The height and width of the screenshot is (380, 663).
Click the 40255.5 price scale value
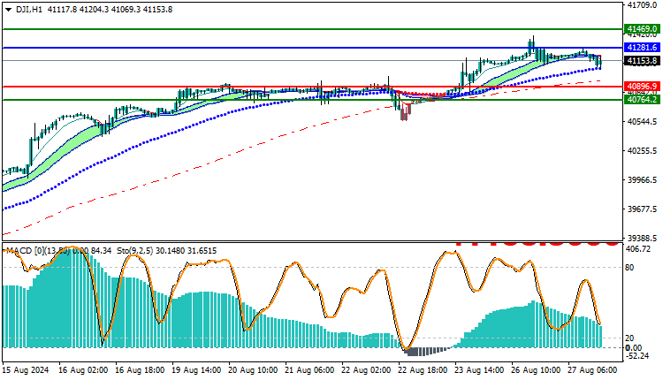pyautogui.click(x=643, y=151)
